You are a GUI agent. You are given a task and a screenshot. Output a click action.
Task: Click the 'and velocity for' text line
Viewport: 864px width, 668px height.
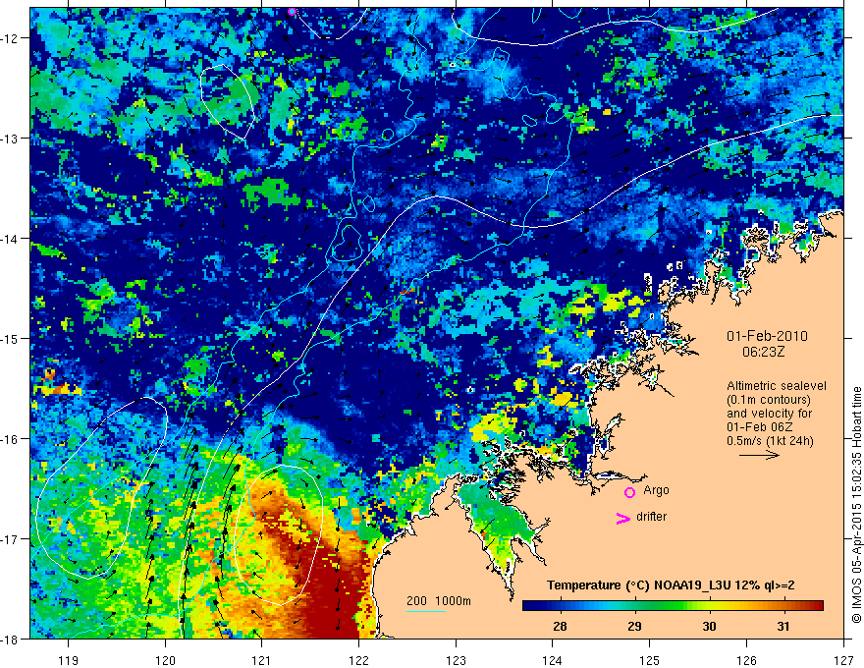[x=769, y=414]
